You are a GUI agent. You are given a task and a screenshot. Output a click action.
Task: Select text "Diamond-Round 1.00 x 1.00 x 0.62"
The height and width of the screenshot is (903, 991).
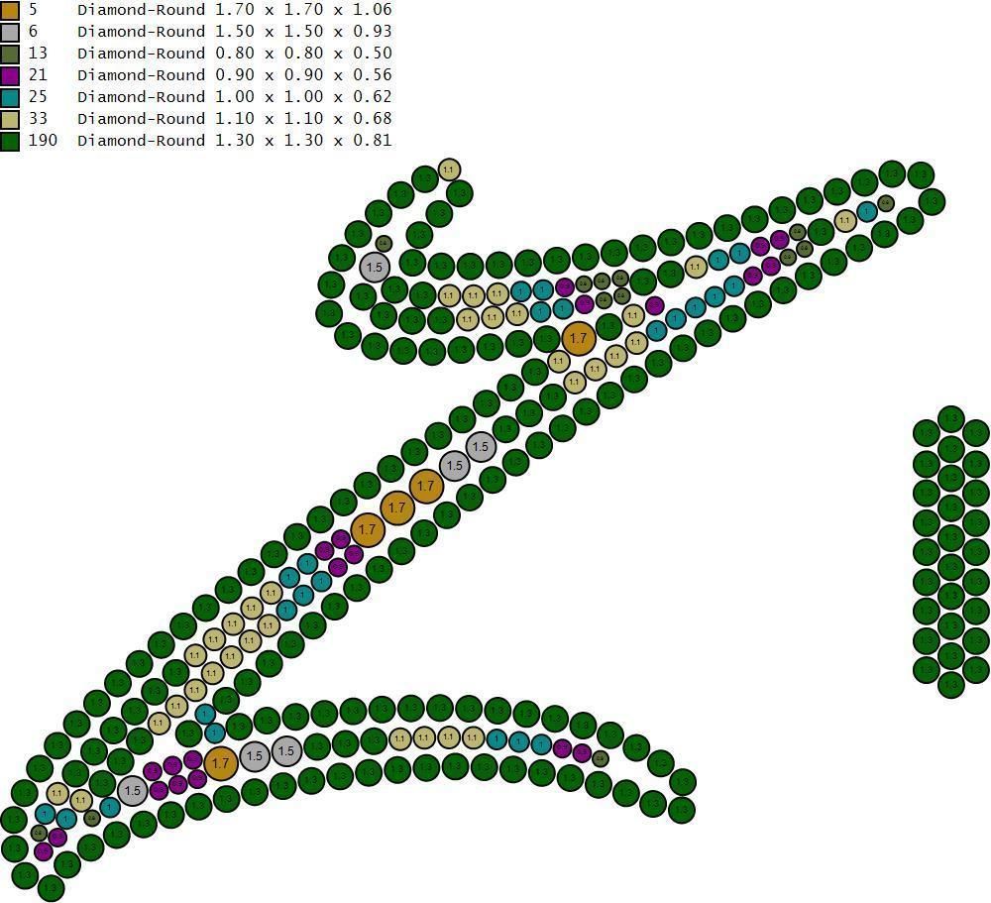[235, 97]
